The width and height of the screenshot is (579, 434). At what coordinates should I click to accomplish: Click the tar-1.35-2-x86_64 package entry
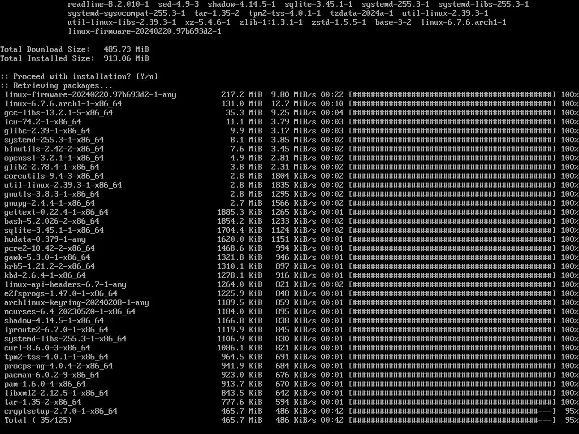[x=43, y=402]
